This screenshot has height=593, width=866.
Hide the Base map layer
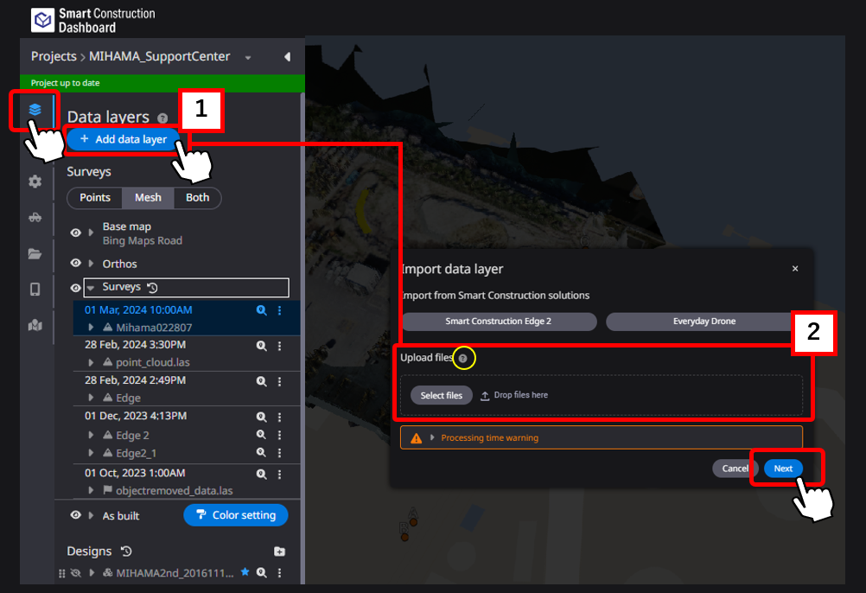pyautogui.click(x=75, y=233)
